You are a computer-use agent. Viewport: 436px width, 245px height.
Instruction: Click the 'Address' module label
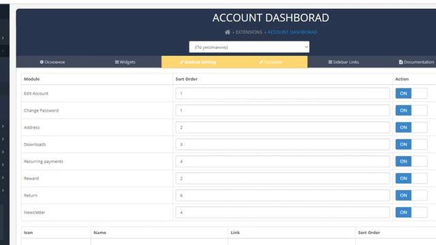32,127
